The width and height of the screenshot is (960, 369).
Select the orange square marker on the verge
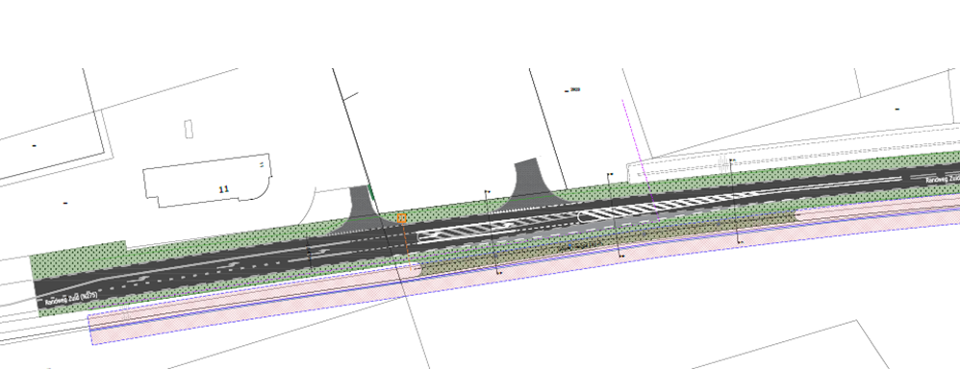pos(402,218)
